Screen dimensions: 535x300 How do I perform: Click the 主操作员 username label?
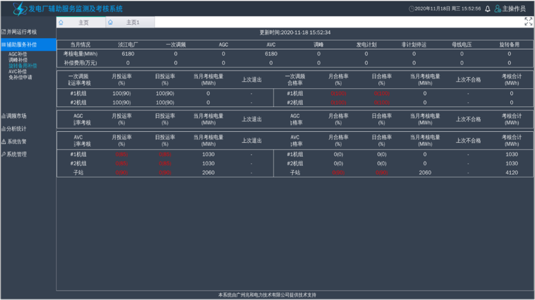tap(514, 9)
